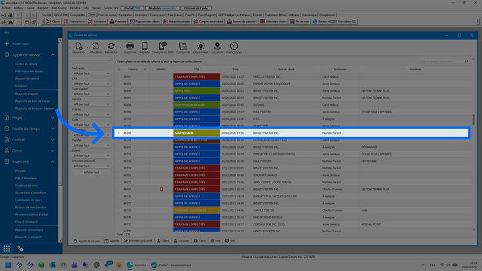Viewport: 482px width, 271px height.
Task: Collapse the filter panel with chevron
Action: (x=112, y=59)
